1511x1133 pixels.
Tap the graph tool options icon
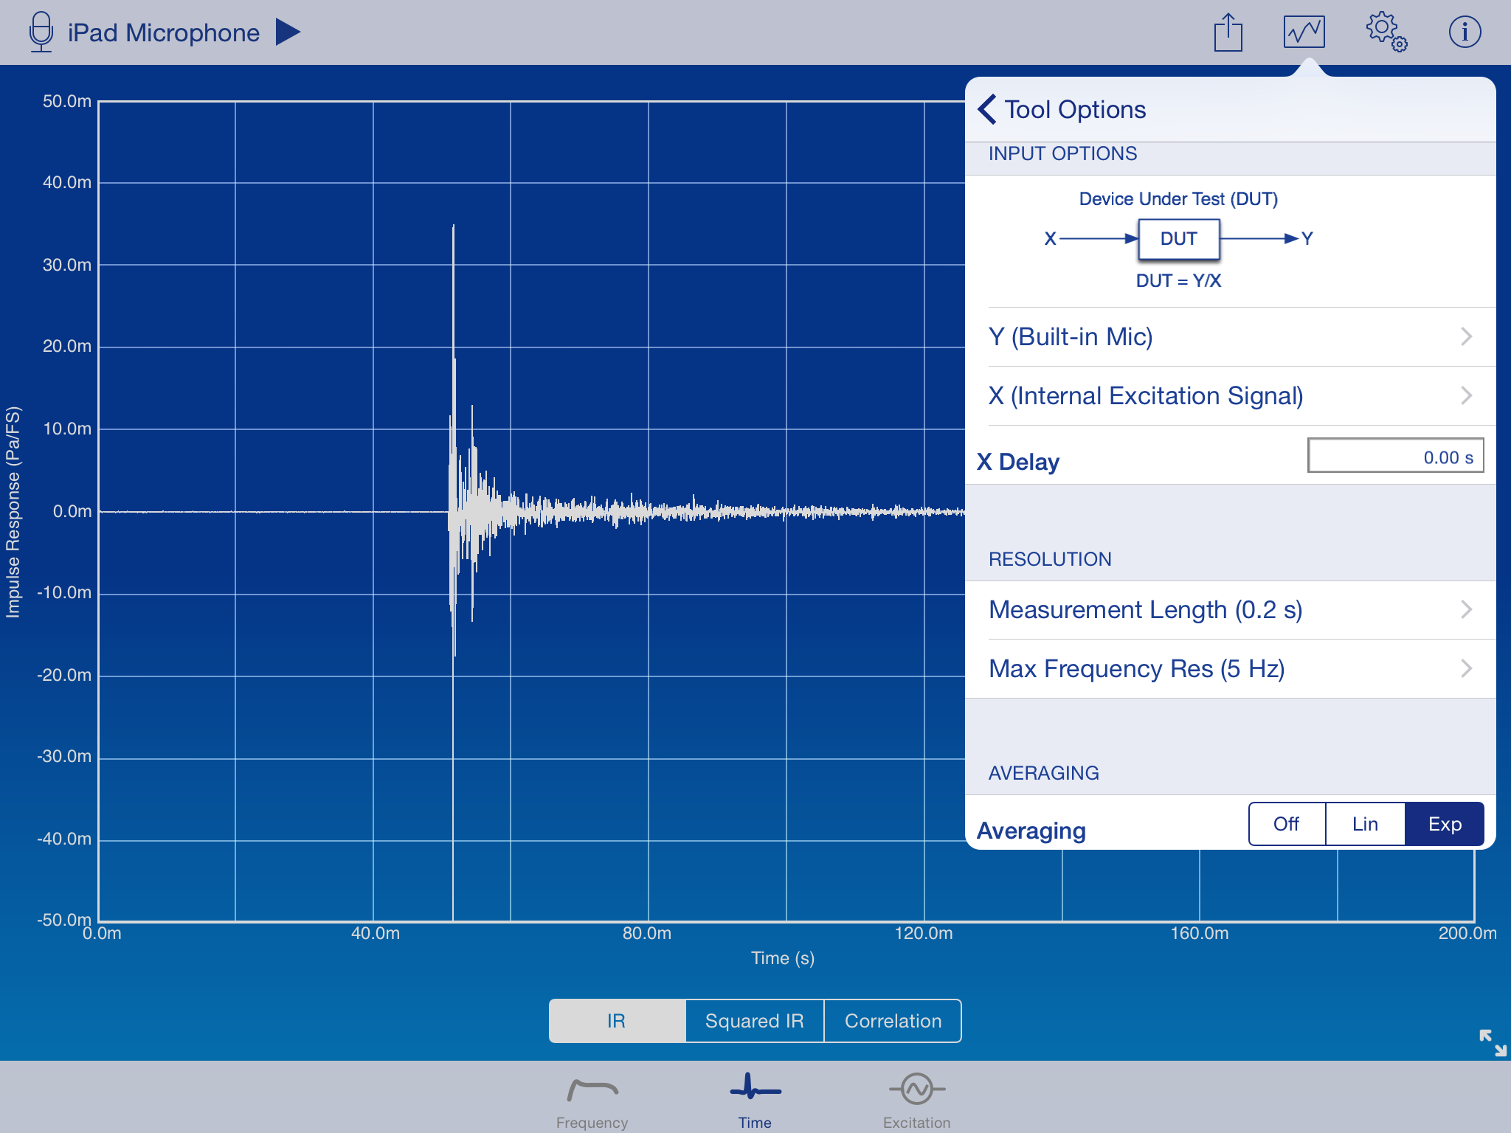[x=1304, y=32]
